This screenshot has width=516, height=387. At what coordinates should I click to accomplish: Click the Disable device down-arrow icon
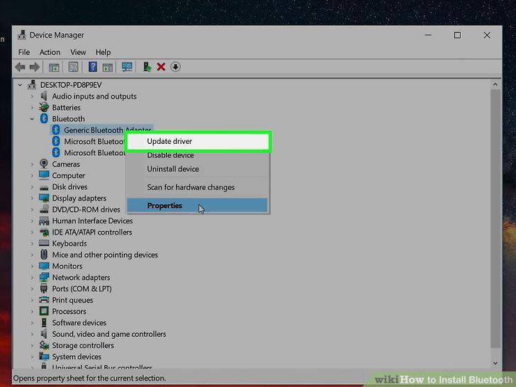175,67
